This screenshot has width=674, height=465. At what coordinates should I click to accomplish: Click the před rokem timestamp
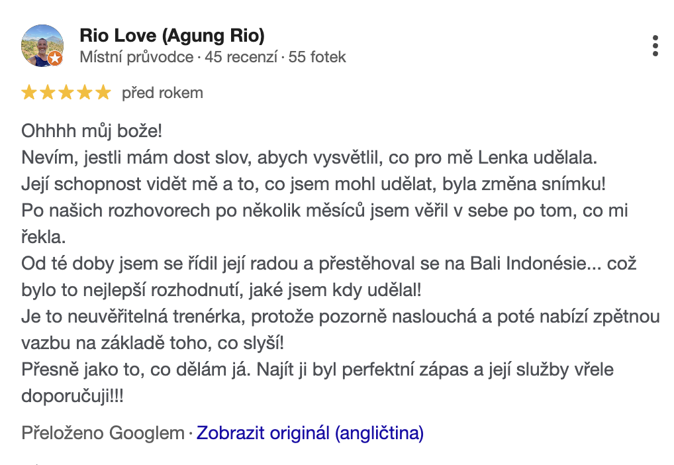pyautogui.click(x=162, y=93)
